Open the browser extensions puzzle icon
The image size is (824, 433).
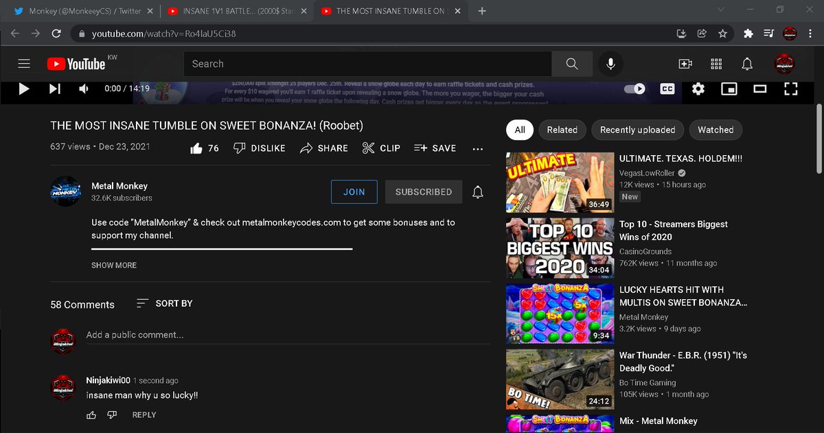(x=748, y=34)
